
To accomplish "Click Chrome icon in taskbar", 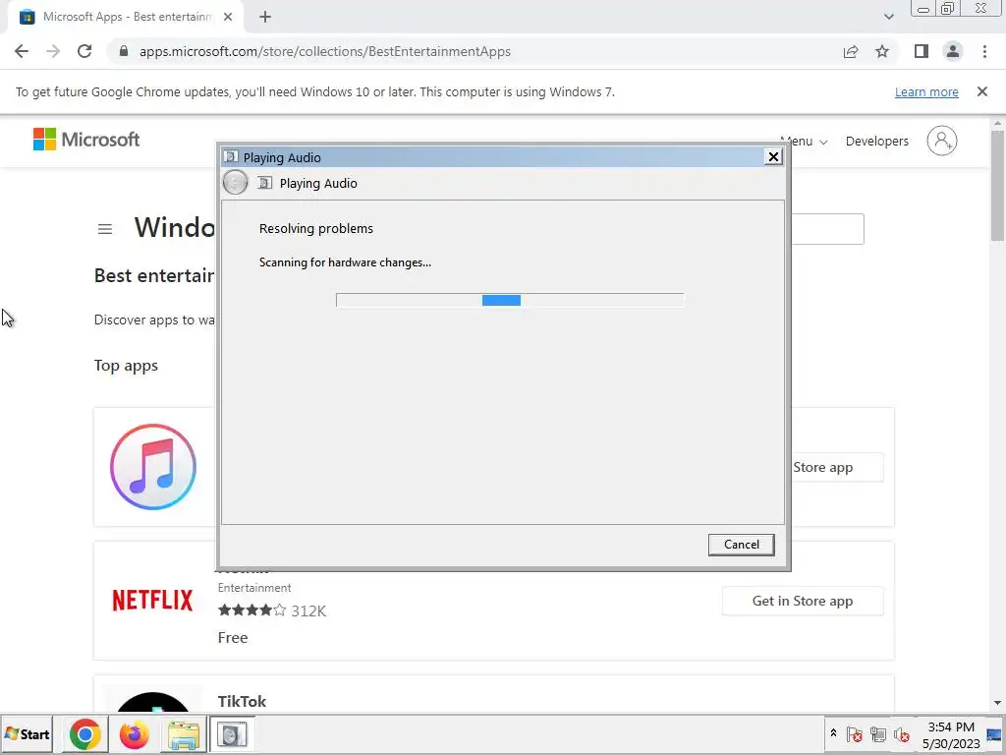I will [84, 734].
